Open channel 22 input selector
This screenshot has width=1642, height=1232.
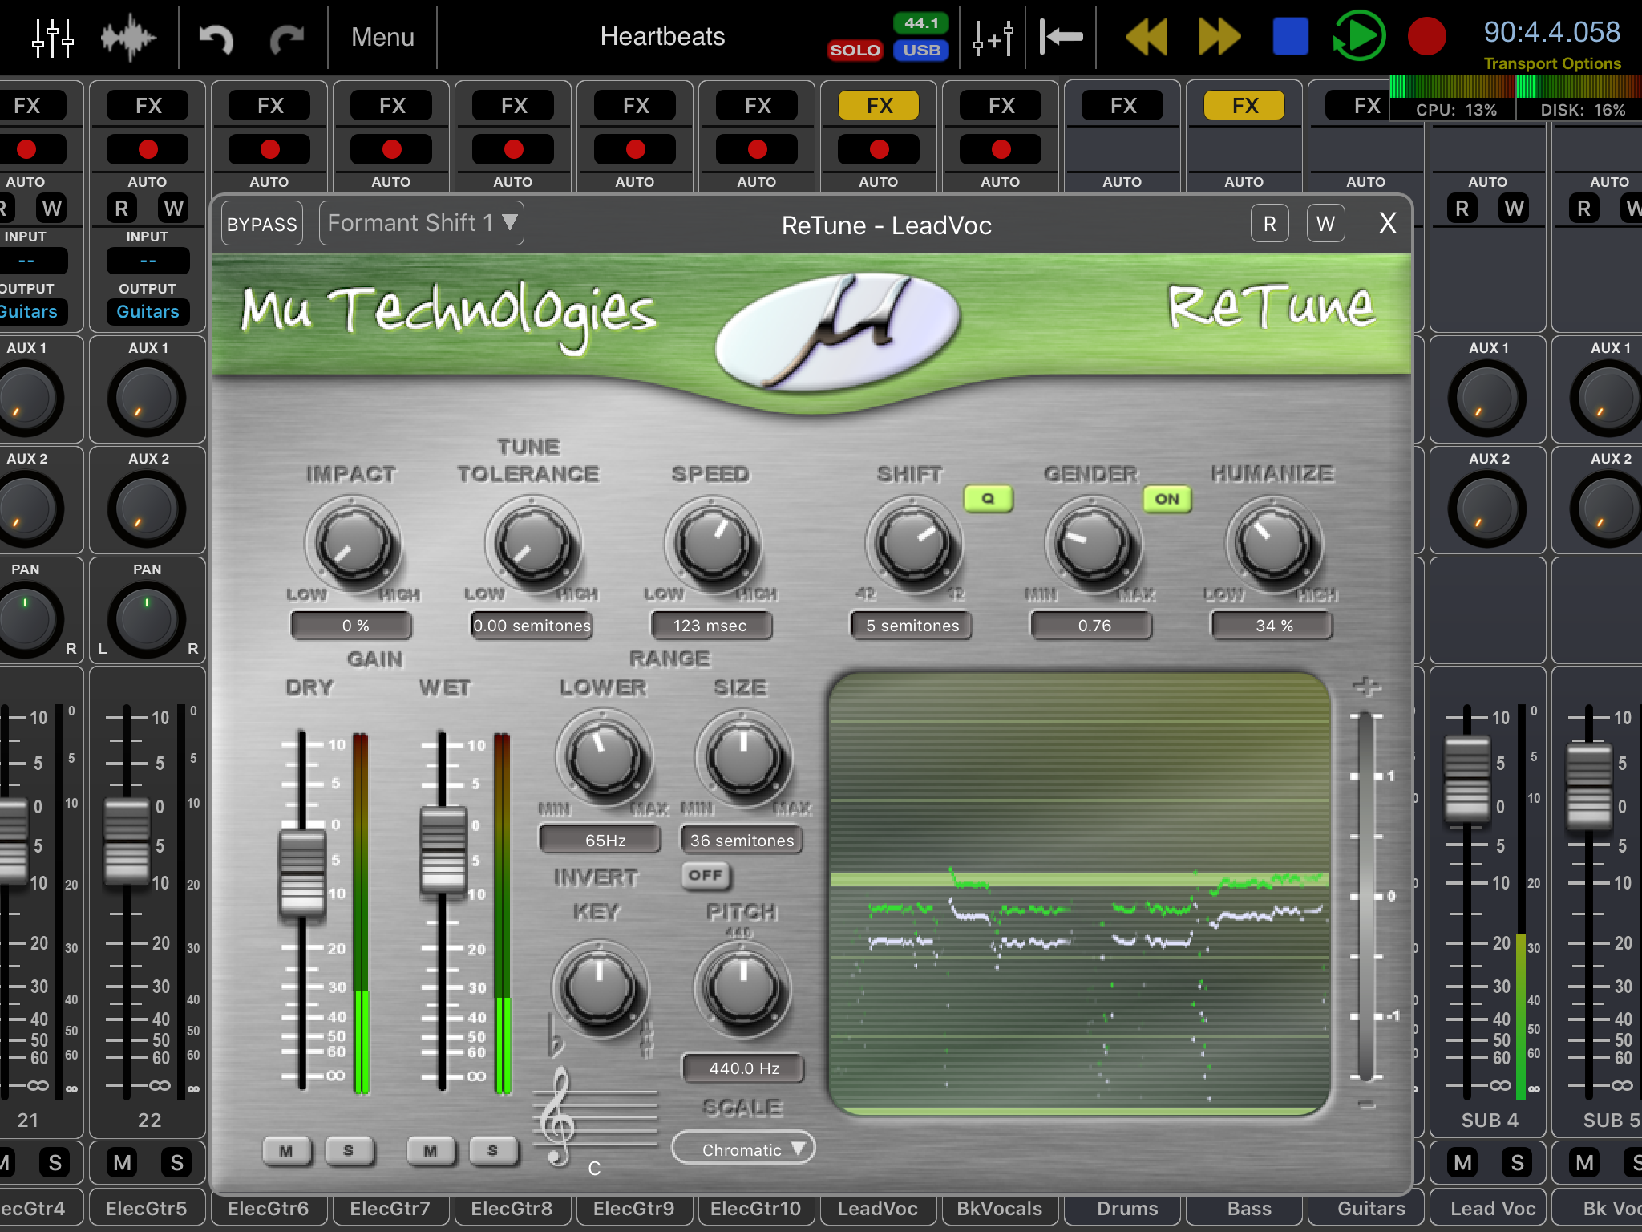(148, 261)
